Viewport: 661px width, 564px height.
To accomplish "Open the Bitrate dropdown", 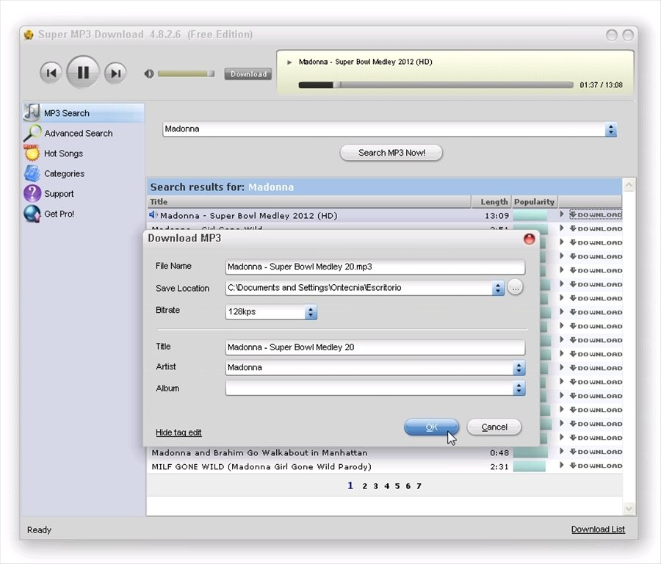I will [311, 312].
